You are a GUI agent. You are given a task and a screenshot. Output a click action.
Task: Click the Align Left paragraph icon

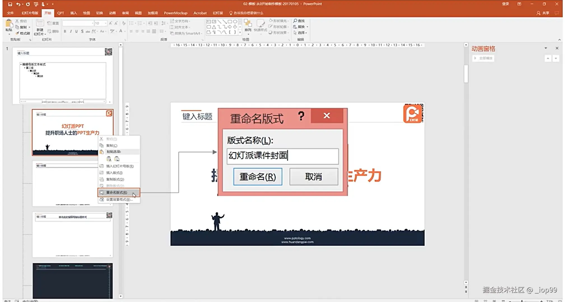click(131, 31)
